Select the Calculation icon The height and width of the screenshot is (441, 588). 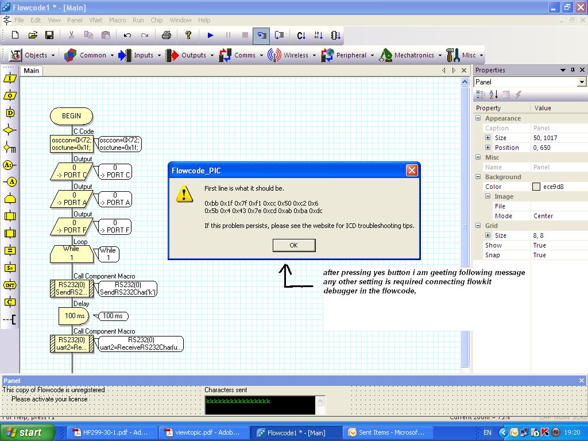10,250
